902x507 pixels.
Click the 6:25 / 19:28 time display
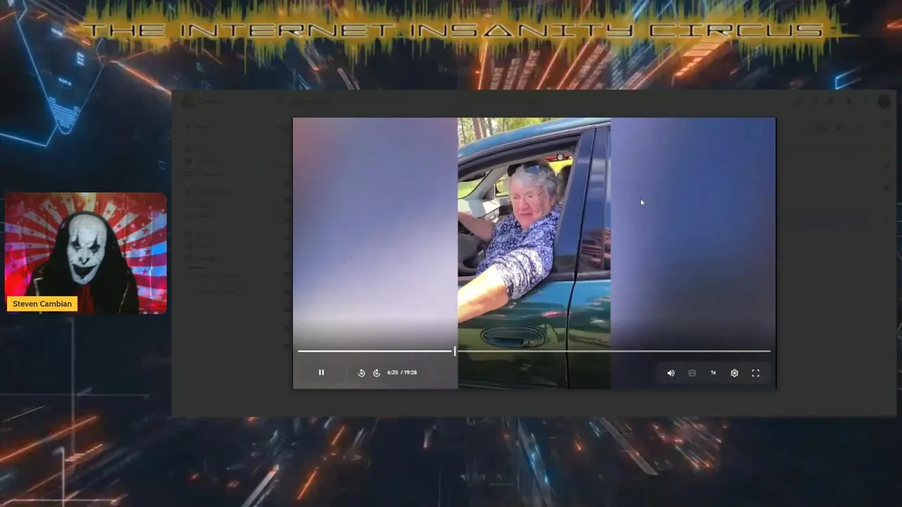click(402, 373)
